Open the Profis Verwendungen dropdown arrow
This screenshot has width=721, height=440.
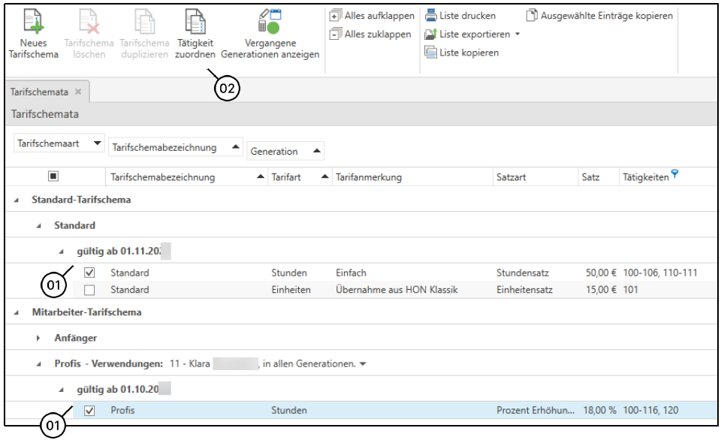[364, 364]
